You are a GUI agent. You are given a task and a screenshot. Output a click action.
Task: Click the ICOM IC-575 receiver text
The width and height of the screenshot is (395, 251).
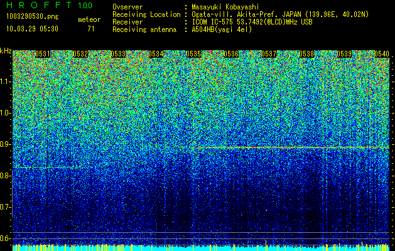[x=252, y=22]
